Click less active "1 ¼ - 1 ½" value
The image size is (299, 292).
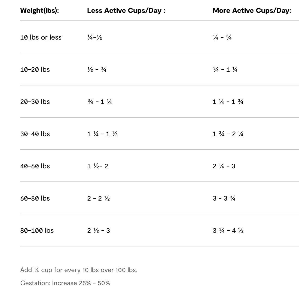pyautogui.click(x=102, y=134)
